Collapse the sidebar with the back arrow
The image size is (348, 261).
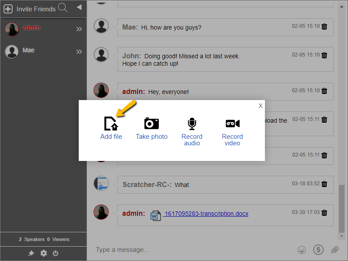click(78, 7)
